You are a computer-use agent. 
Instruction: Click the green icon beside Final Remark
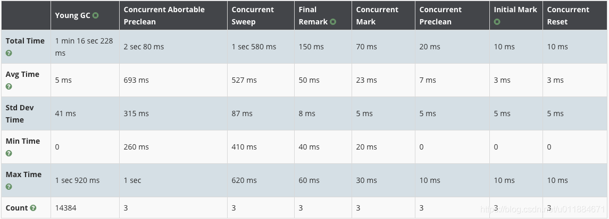[333, 22]
